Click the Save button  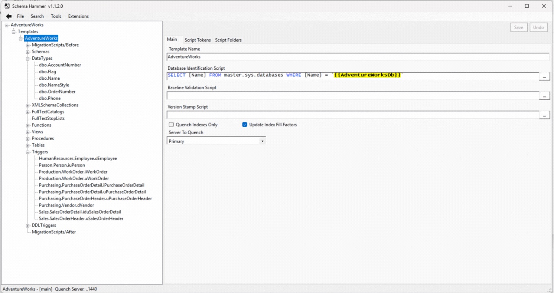click(x=519, y=27)
